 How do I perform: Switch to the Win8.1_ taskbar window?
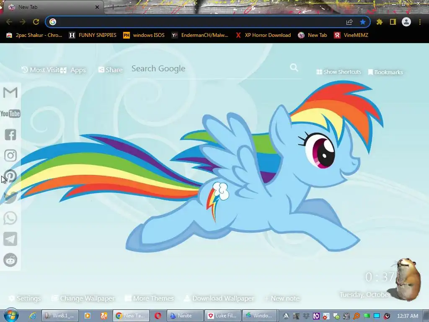tap(60, 316)
